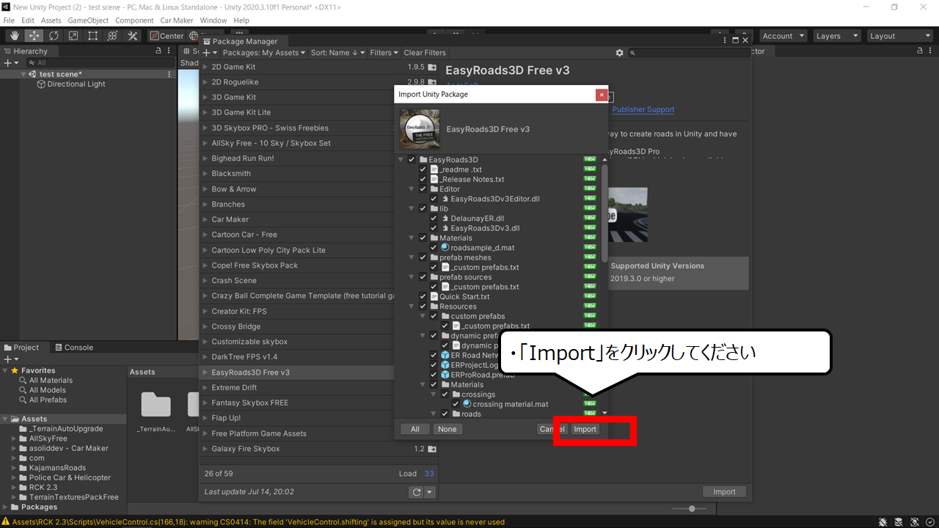This screenshot has height=528, width=939.
Task: Open the Car Maker menu
Action: coord(177,21)
